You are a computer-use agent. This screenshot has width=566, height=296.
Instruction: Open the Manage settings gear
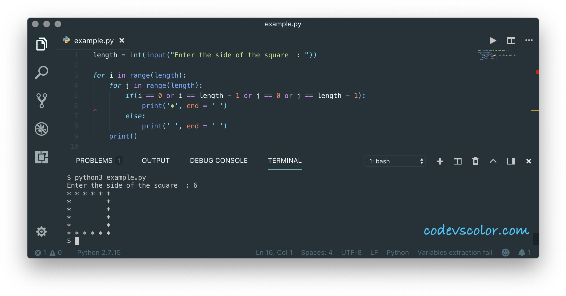click(x=41, y=232)
